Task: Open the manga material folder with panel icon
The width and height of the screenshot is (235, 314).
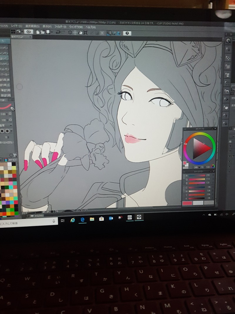Action: tap(227, 75)
